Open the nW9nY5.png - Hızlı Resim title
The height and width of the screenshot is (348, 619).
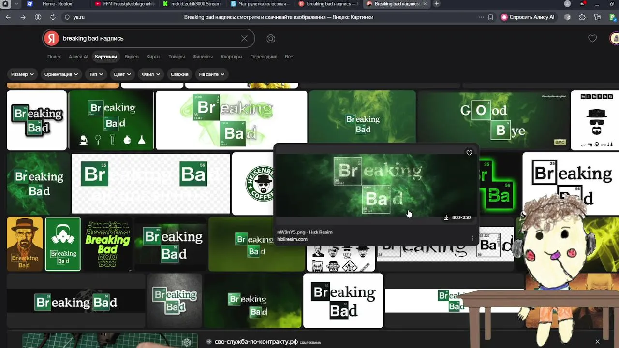(x=305, y=232)
